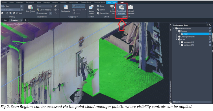Viewport: 213px width, 111px height.
Task: Adjust the Level of Detail slider
Action: coord(10,10)
